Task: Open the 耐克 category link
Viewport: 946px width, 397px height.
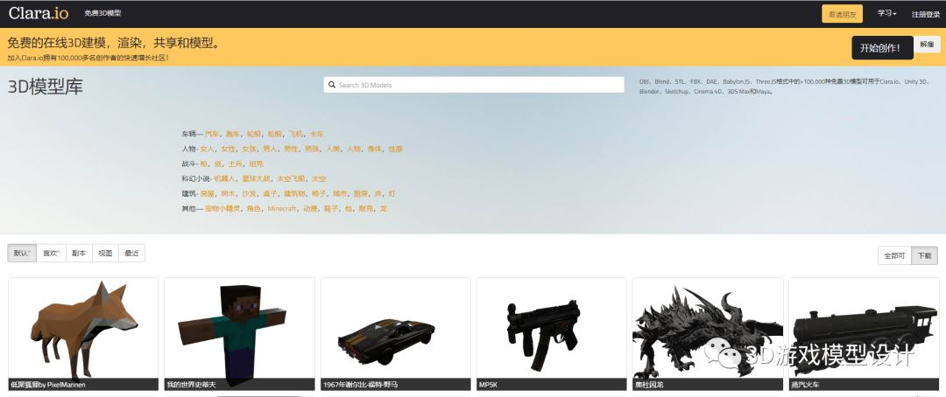Action: point(366,209)
